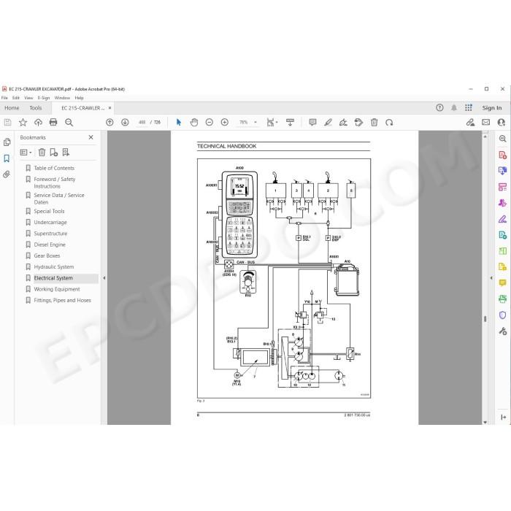The height and width of the screenshot is (511, 511).
Task: Choose the selection arrow tool
Action: coord(179,123)
